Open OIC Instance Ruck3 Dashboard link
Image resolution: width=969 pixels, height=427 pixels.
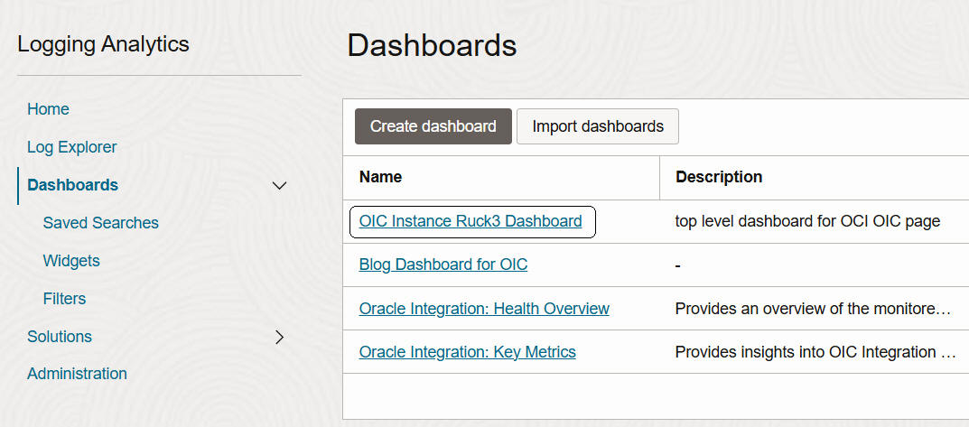[471, 221]
